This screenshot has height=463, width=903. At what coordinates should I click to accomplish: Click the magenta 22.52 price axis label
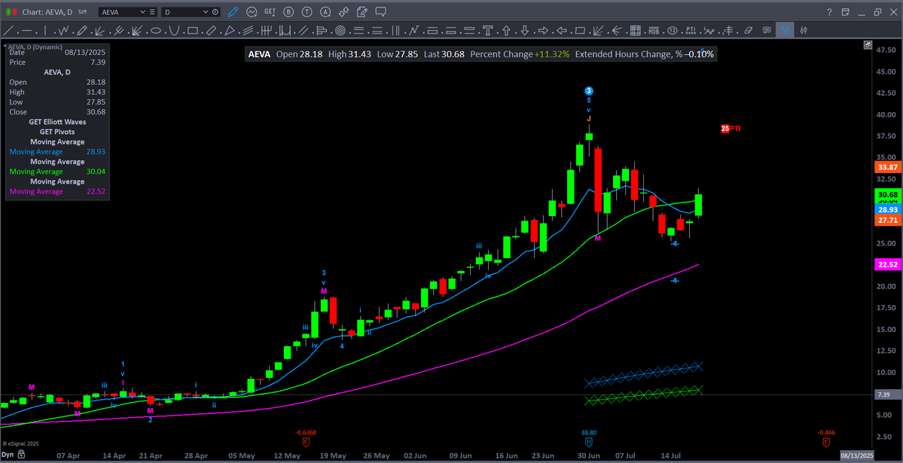tap(886, 265)
